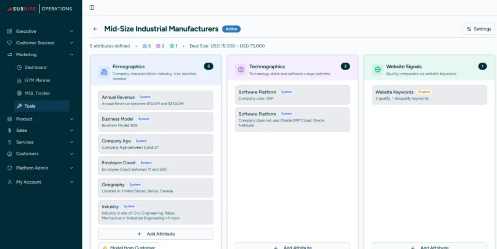
Task: Open the Annual Revenue attribute card
Action: click(155, 100)
